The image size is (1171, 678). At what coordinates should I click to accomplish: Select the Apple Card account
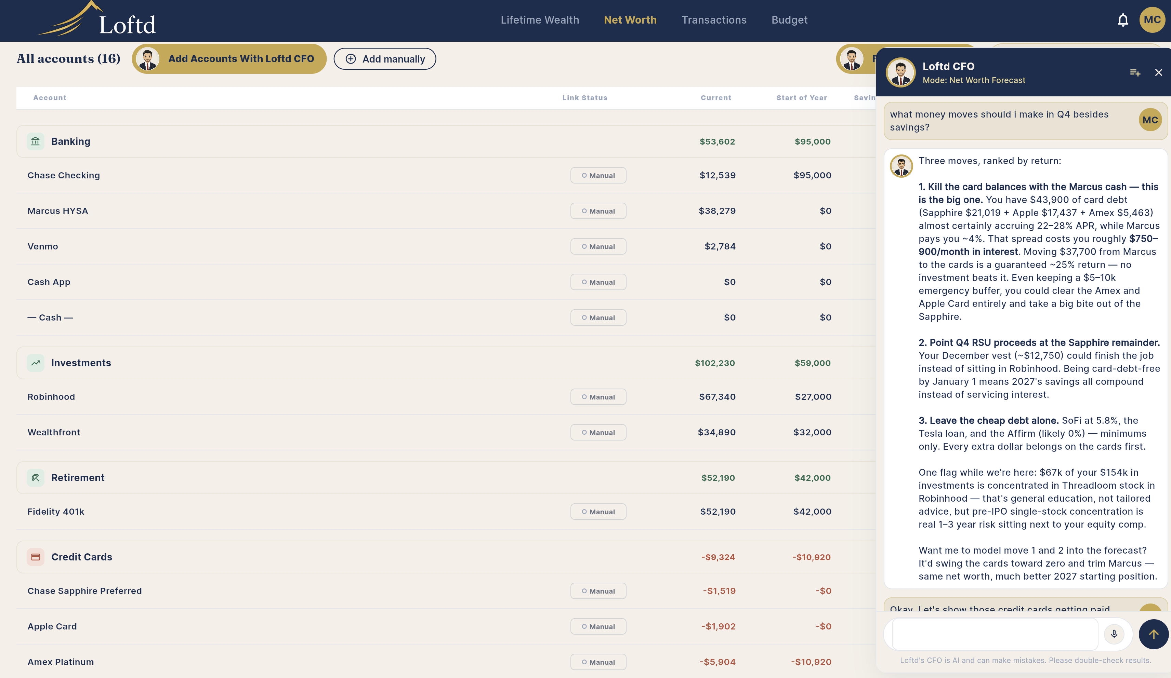click(446, 626)
